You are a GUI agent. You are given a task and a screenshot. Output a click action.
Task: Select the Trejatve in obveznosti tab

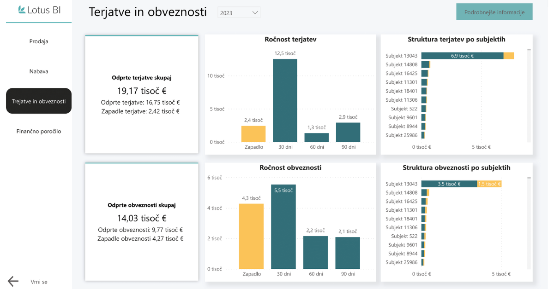coord(39,101)
